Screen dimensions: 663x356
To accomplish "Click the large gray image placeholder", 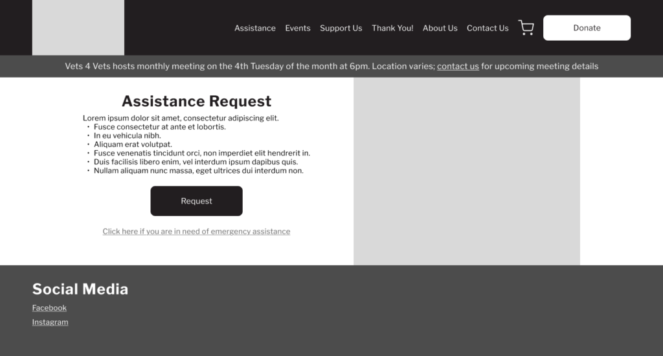I will tap(466, 171).
